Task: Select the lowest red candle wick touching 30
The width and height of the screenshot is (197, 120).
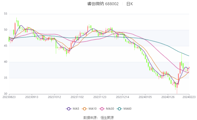Action: tap(177, 87)
